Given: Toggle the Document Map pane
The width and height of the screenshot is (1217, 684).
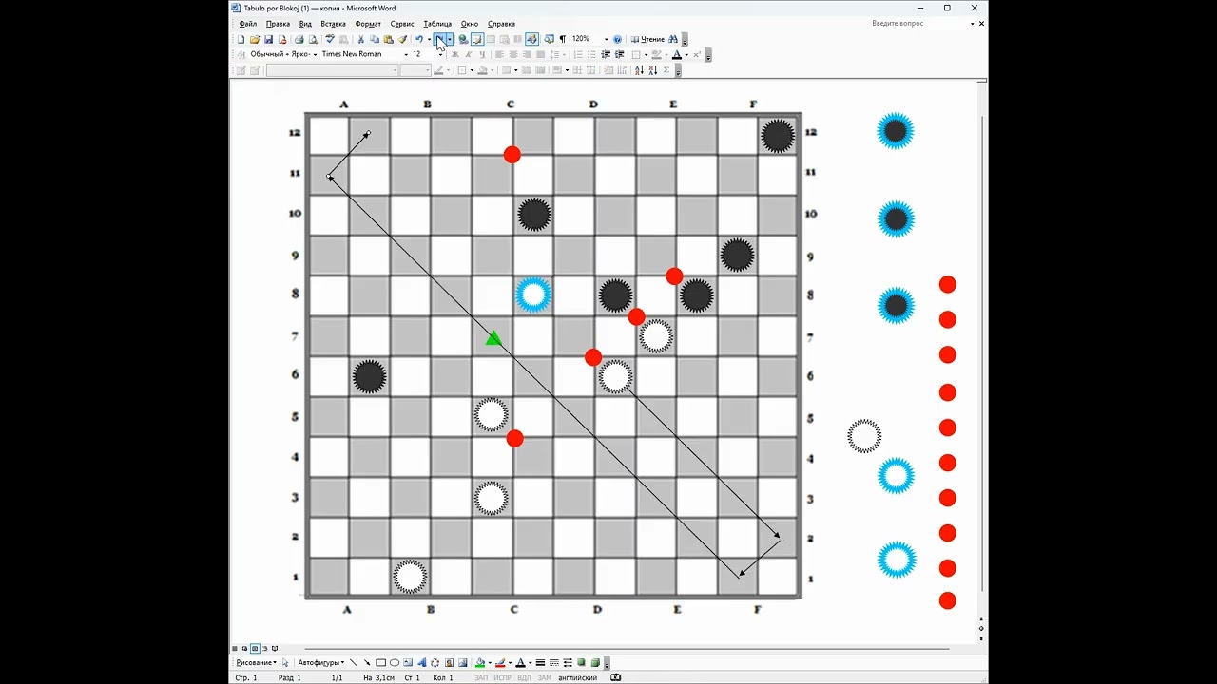Looking at the screenshot, I should [x=549, y=39].
